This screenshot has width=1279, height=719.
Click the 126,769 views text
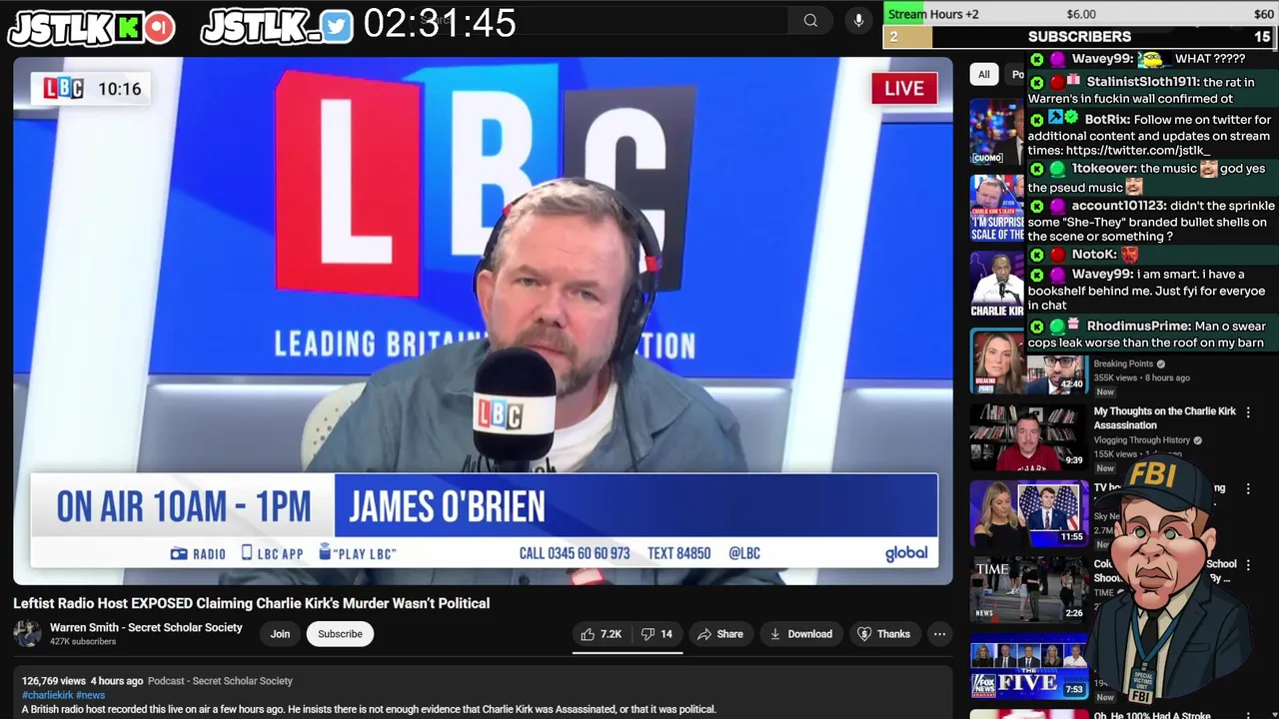pyautogui.click(x=54, y=681)
